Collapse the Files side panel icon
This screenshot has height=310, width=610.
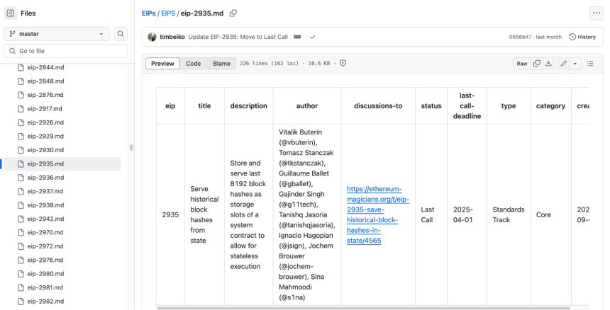click(x=11, y=13)
